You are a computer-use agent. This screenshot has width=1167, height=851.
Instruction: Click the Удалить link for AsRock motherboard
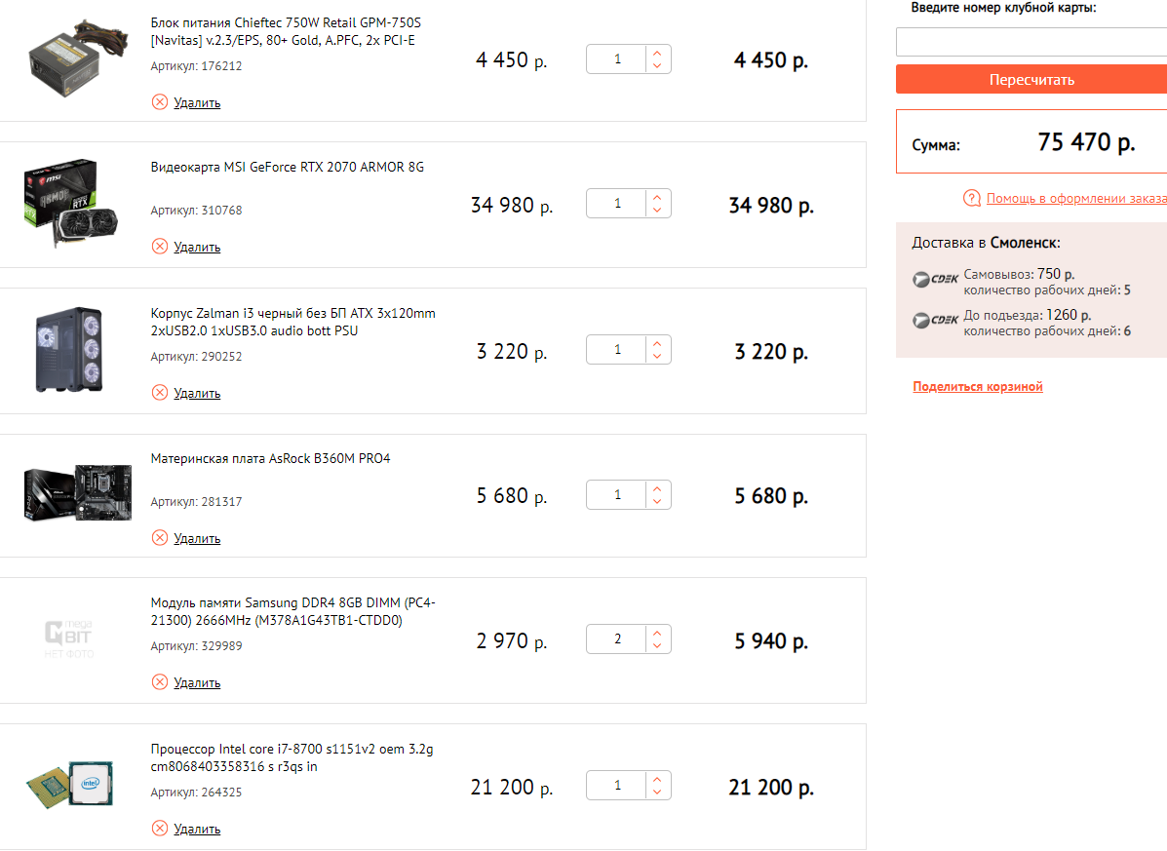coord(197,539)
